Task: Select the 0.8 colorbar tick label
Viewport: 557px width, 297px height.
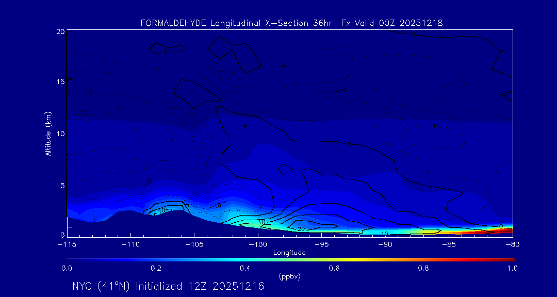Action: tap(423, 268)
